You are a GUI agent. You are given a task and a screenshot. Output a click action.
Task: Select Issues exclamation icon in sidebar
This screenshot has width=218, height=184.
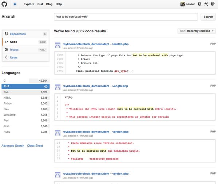(x=6, y=49)
